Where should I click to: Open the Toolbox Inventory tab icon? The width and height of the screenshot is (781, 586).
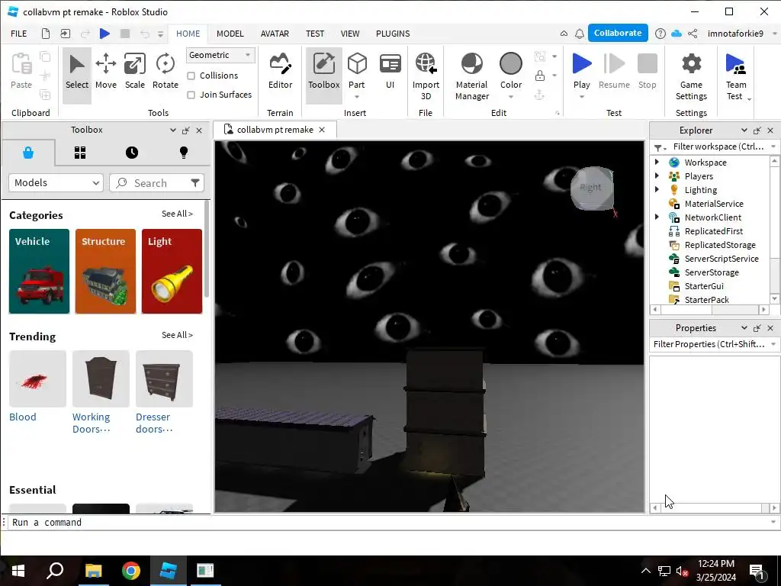click(x=79, y=153)
